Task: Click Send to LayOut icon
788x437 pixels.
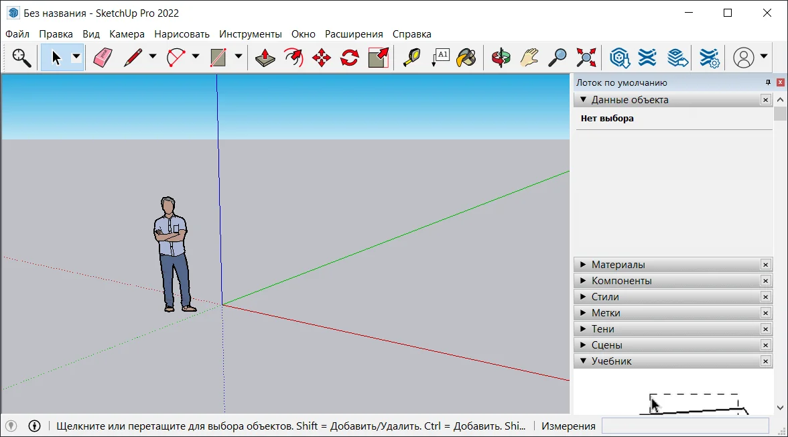Action: tap(677, 58)
